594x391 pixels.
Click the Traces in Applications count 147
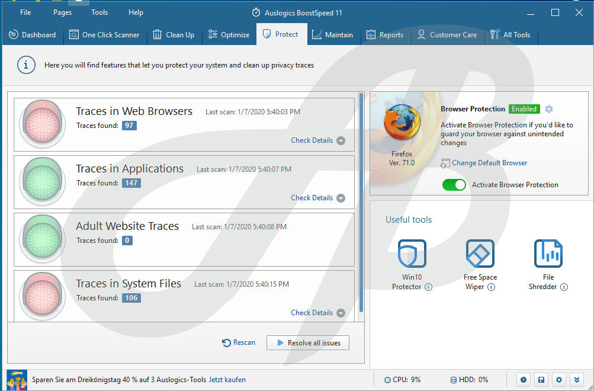tap(131, 183)
